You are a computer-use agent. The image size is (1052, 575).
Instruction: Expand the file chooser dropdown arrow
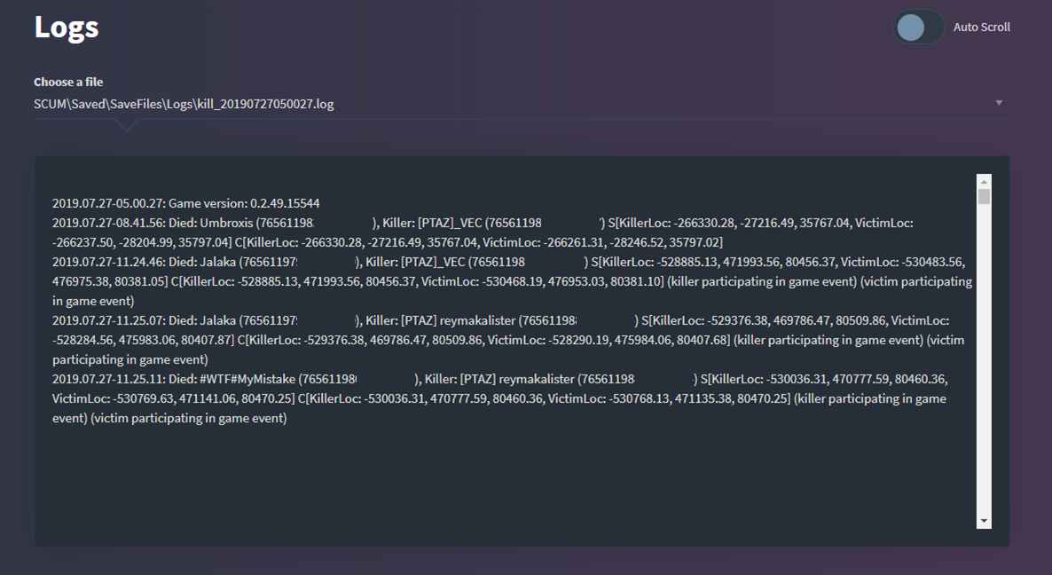pos(999,103)
